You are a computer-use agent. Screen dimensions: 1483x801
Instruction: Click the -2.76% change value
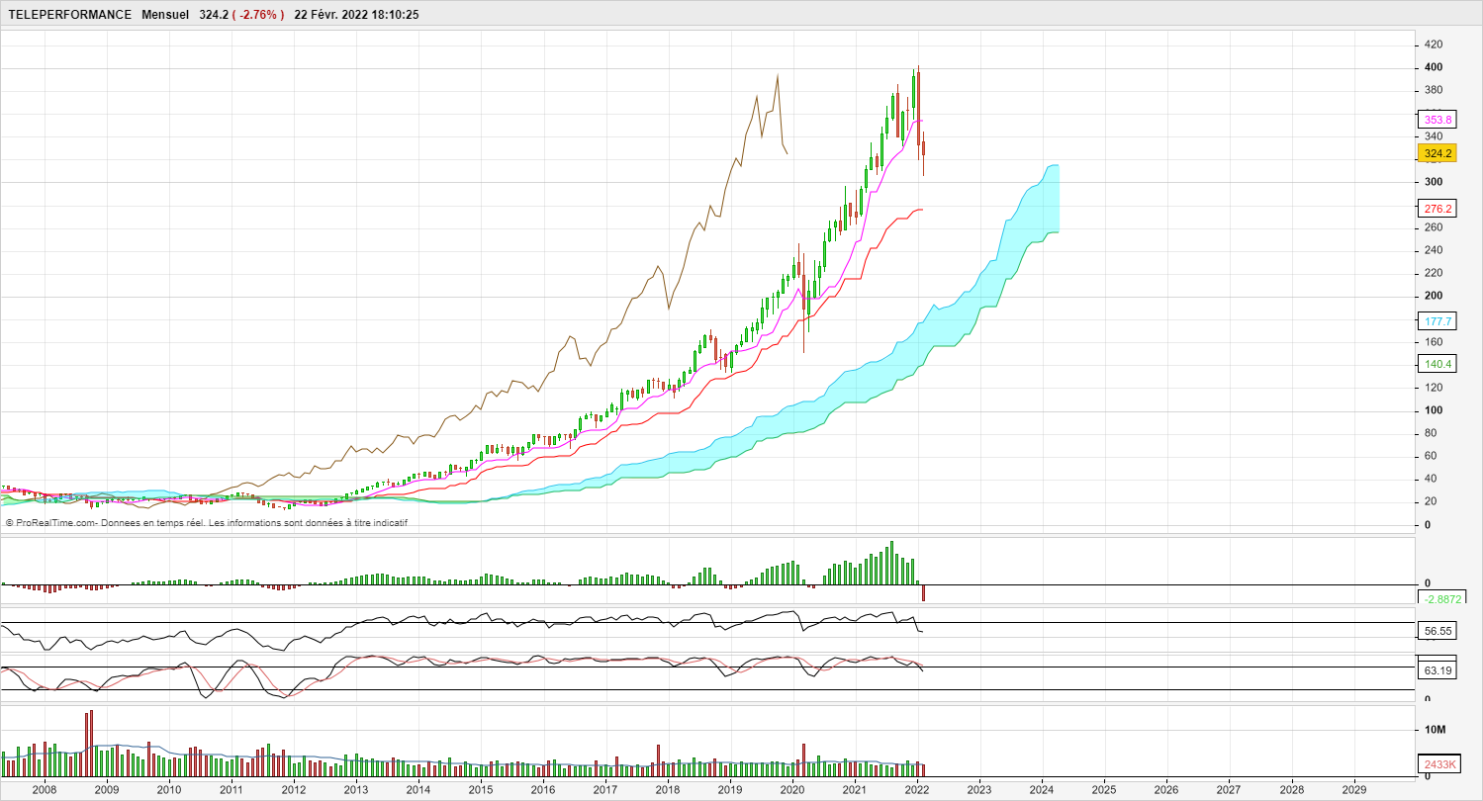pos(257,15)
